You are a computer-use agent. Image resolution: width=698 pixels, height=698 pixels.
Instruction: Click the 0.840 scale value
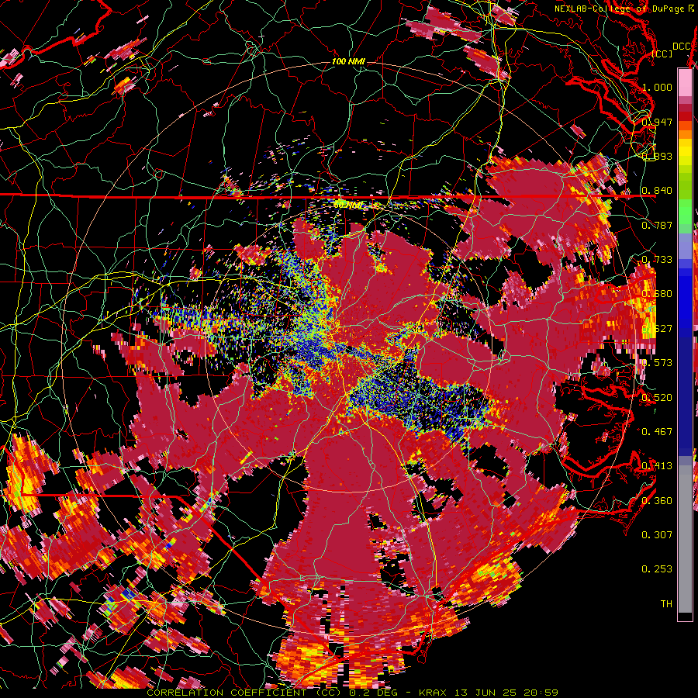(657, 191)
